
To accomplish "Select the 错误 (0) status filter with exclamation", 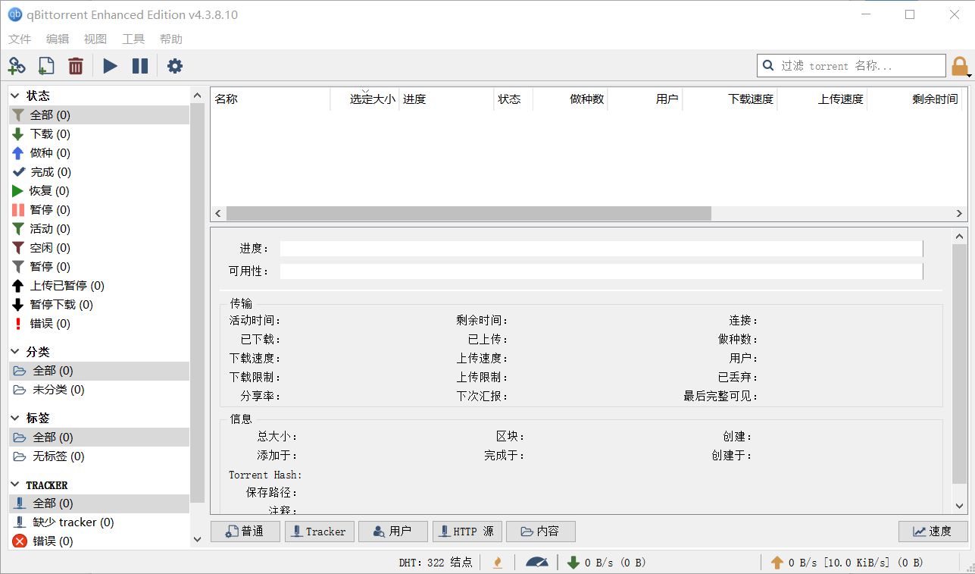I will [x=98, y=324].
